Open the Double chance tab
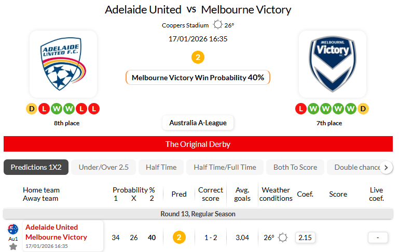The width and height of the screenshot is (399, 252). [x=357, y=167]
